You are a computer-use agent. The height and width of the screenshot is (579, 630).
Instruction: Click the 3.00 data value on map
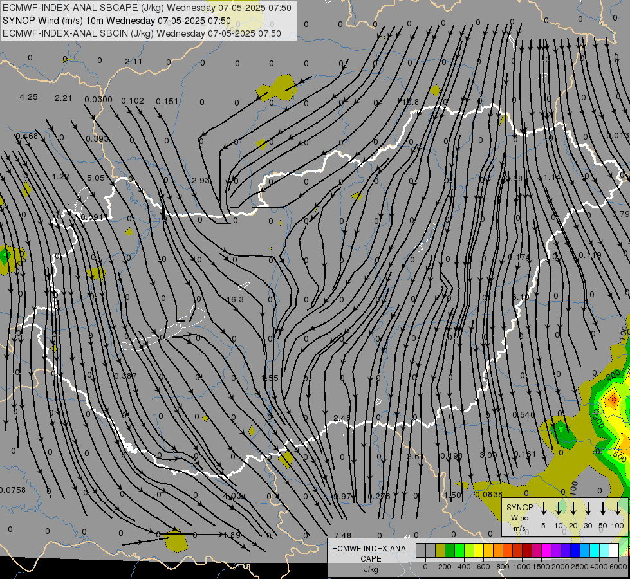(x=488, y=455)
